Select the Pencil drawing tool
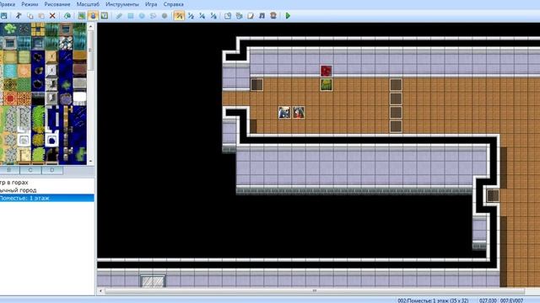540x303 pixels. (119, 16)
